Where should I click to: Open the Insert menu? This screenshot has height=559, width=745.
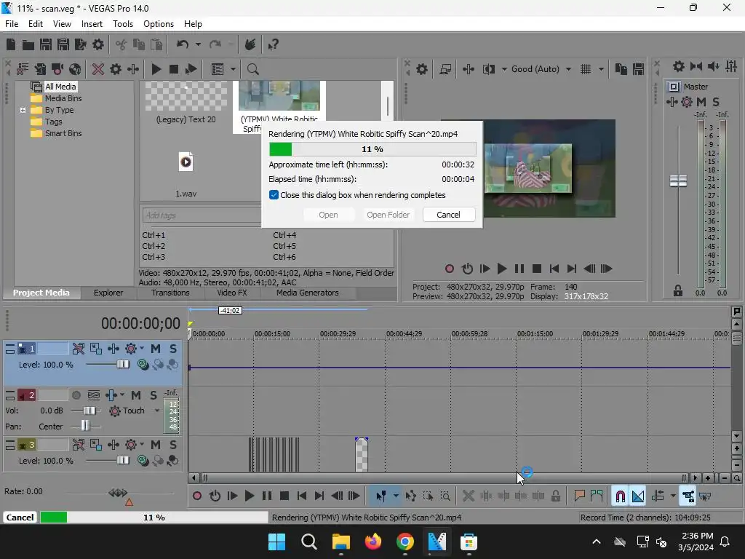(92, 24)
